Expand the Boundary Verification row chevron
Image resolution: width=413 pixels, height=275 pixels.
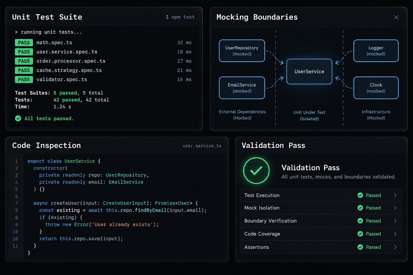click(x=395, y=221)
